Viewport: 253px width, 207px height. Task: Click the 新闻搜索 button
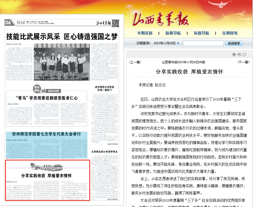(x=234, y=43)
